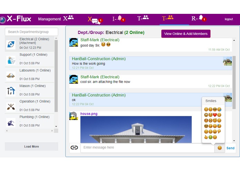Screen dimensions: 240x171
Task: Insert the red heart emoji
Action: click(215, 115)
